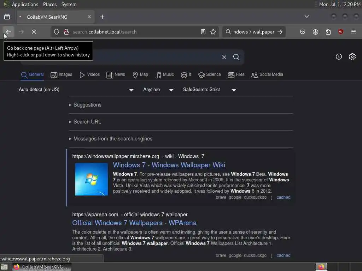This screenshot has height=271, width=362.
Task: Open the Anytime time range dropdown
Action: click(158, 90)
